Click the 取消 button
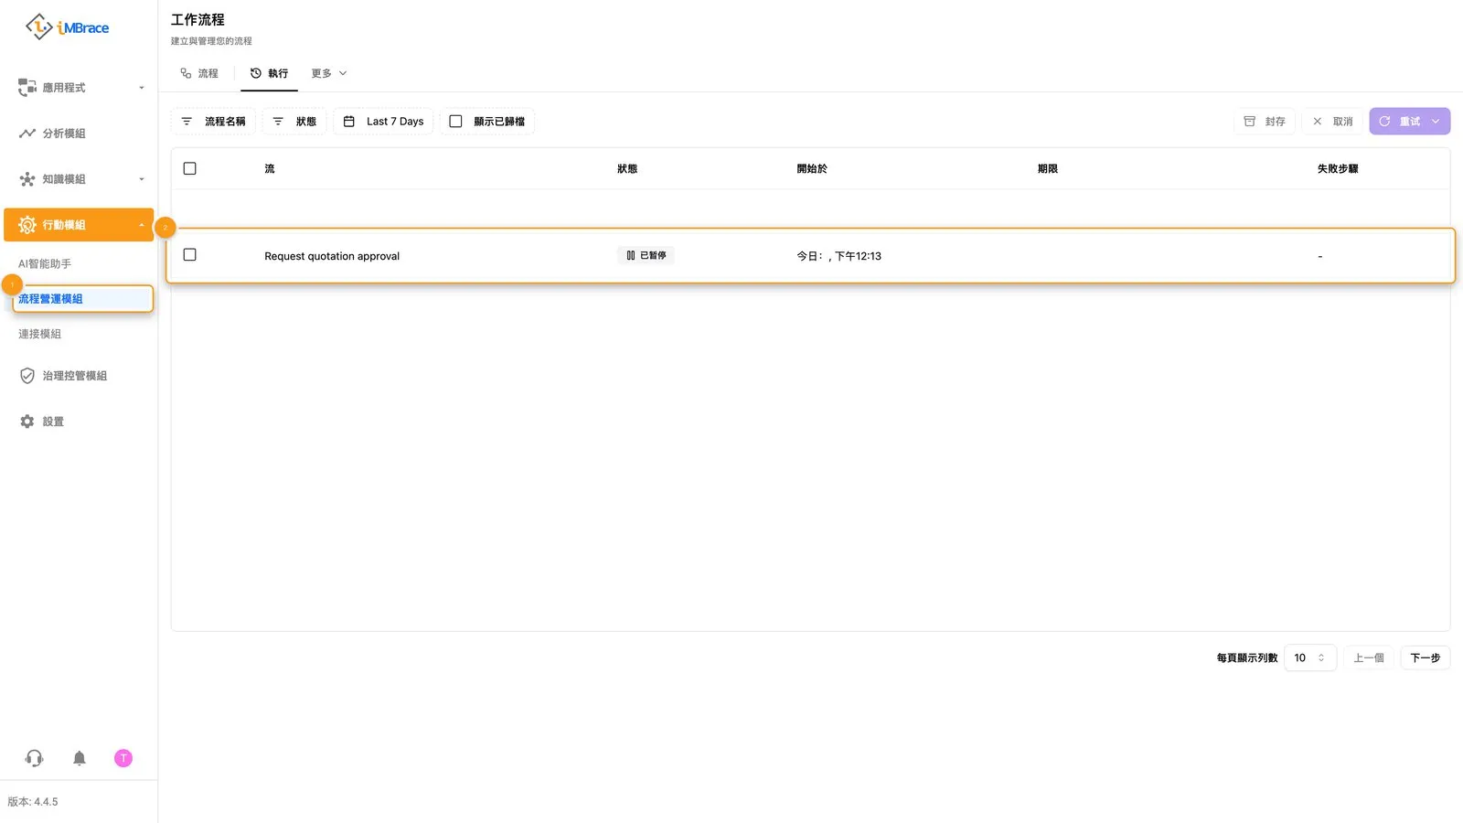Screen dimensions: 1463x823 point(1332,122)
